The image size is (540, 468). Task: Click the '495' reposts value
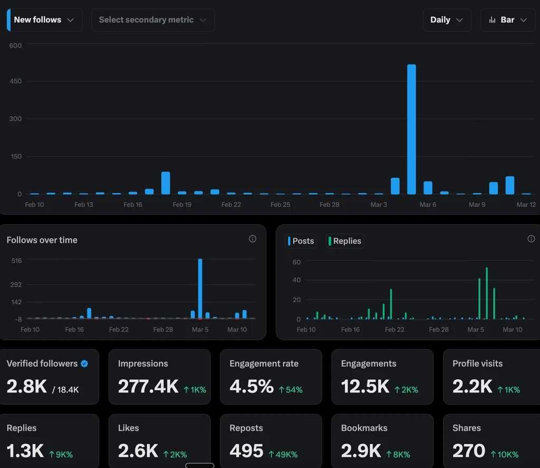pos(247,451)
